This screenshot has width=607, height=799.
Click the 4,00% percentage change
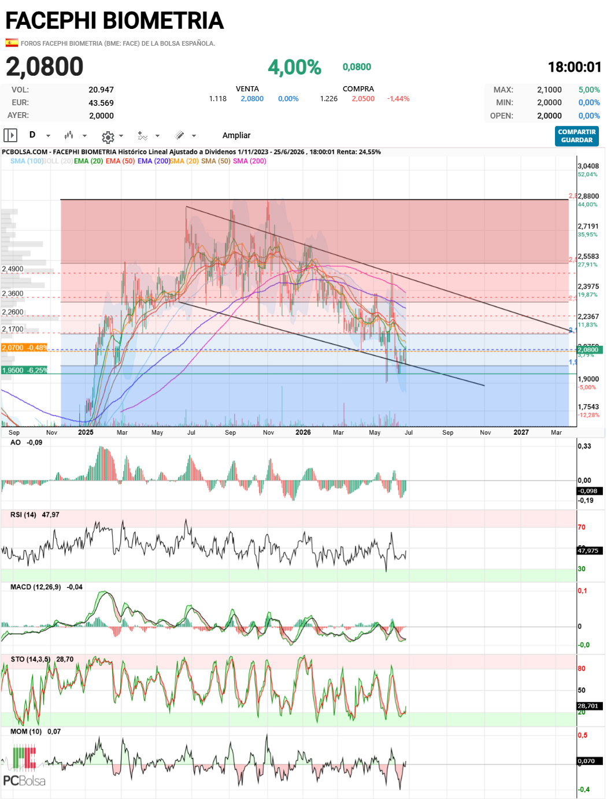tap(294, 67)
